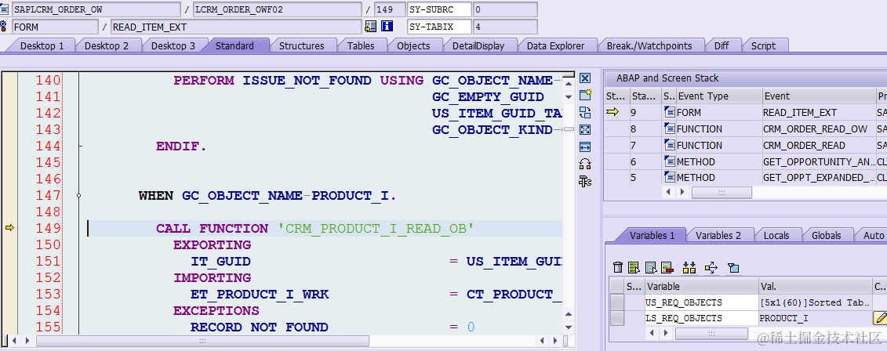Open the Script tab
The image size is (887, 351).
tap(763, 45)
